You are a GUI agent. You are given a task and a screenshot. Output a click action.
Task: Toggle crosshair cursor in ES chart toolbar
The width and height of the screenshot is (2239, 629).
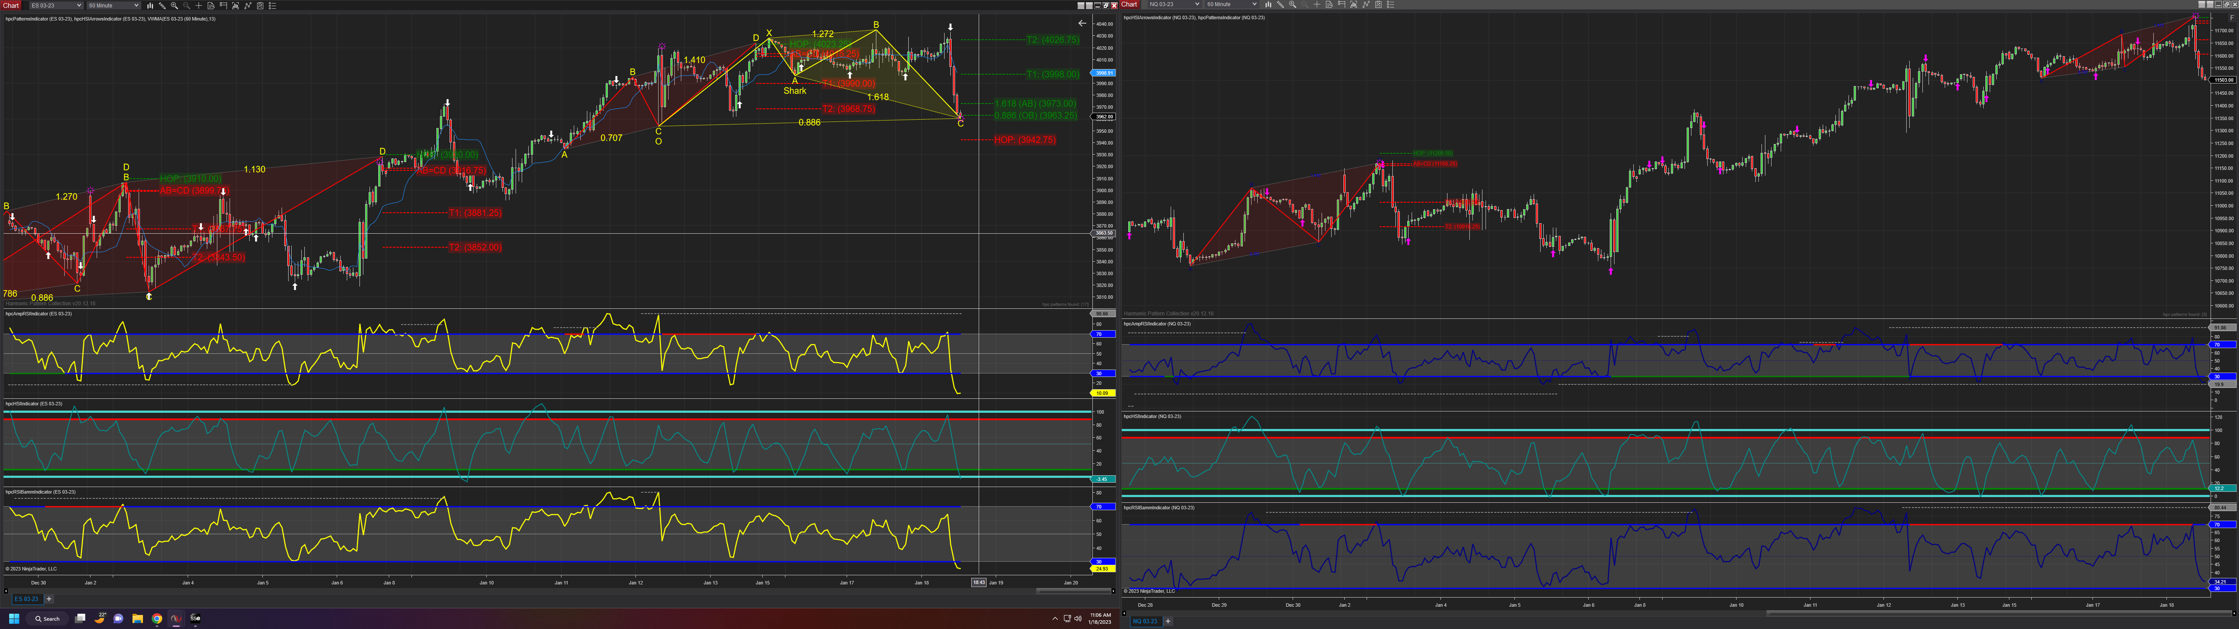[x=199, y=5]
